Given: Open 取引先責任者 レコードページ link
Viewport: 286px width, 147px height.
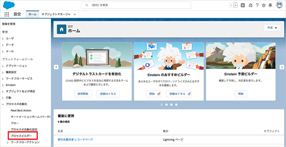Looking at the screenshot, I should point(75,140).
